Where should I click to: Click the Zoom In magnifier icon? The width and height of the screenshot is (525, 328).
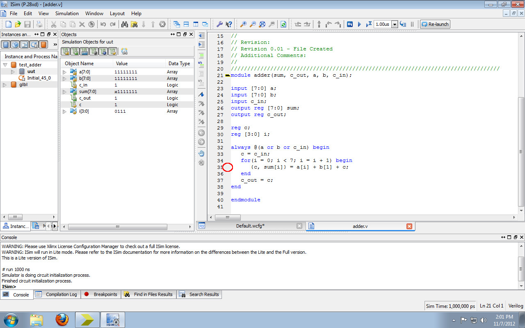(x=243, y=24)
